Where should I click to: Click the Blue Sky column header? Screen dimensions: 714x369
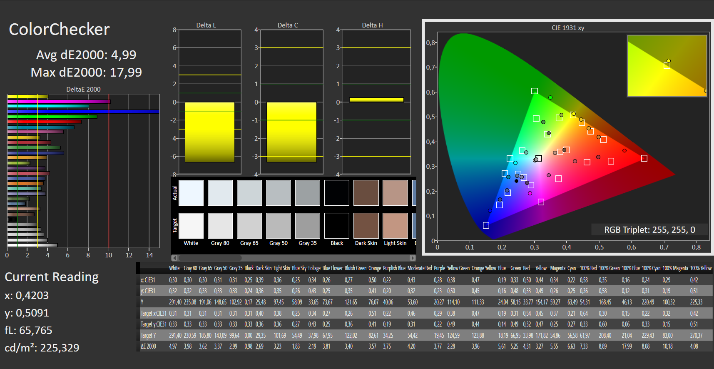(299, 268)
